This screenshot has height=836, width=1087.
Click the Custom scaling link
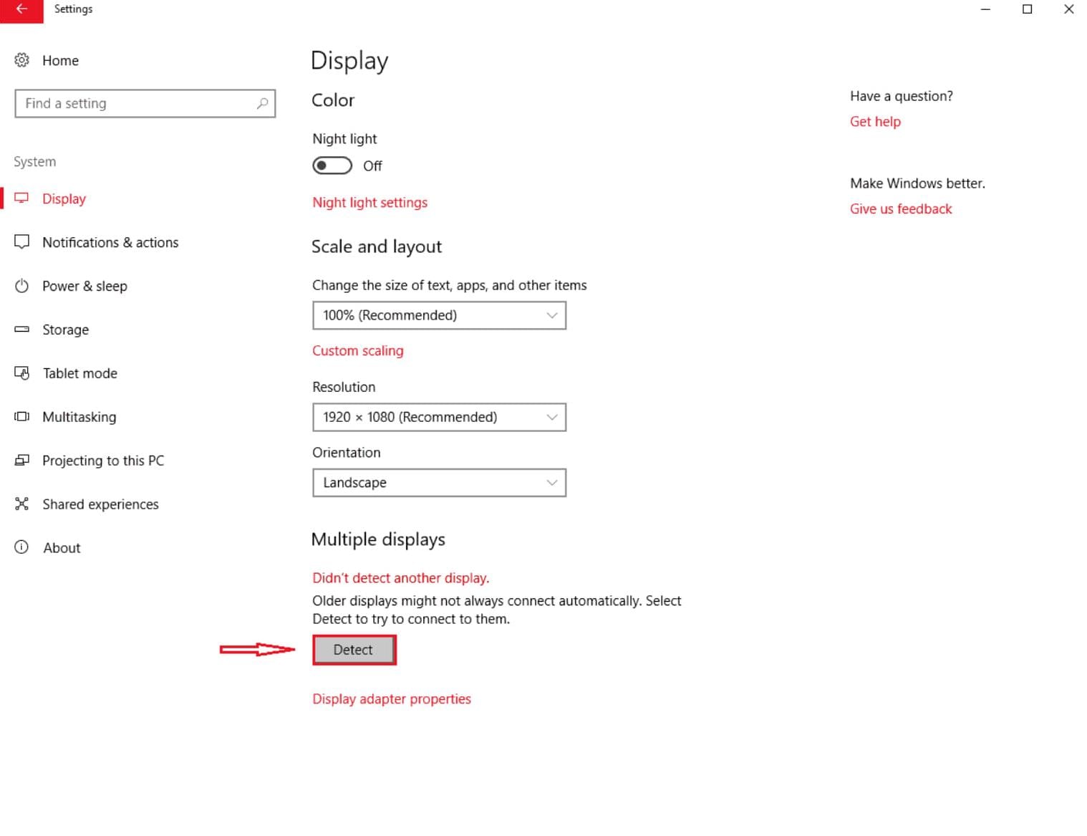click(358, 351)
